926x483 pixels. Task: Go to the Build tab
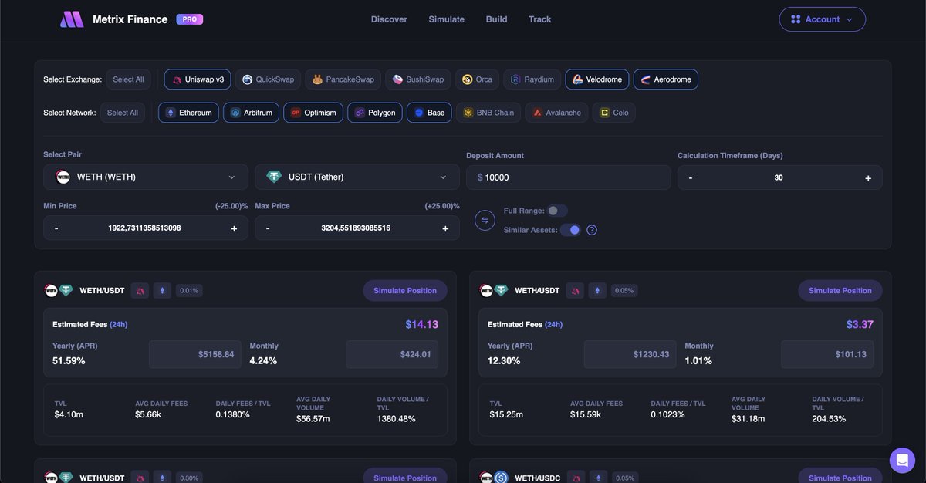(497, 19)
